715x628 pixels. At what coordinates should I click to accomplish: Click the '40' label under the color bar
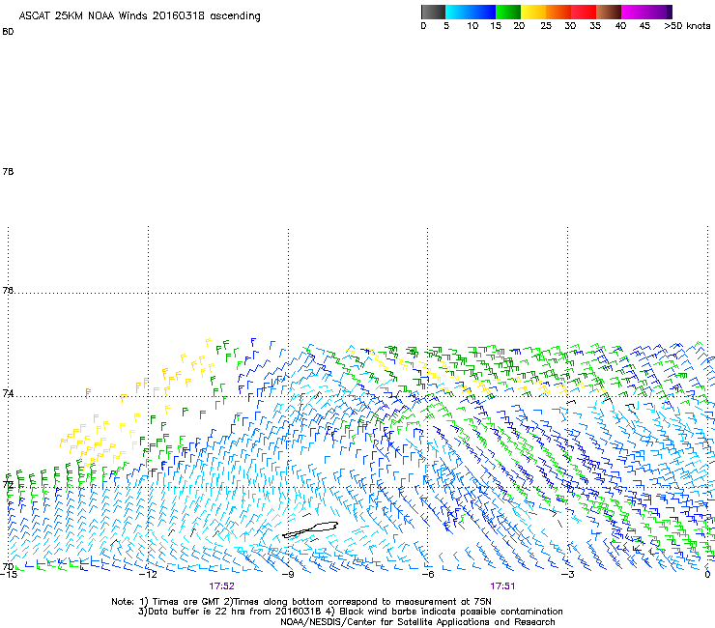coord(620,26)
